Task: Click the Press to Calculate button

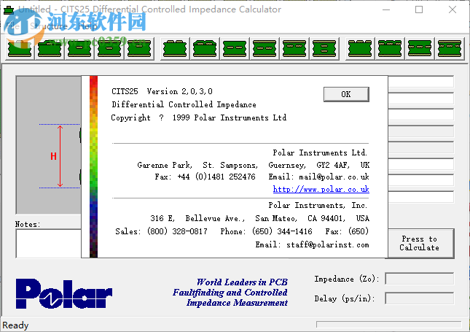Action: coord(421,244)
